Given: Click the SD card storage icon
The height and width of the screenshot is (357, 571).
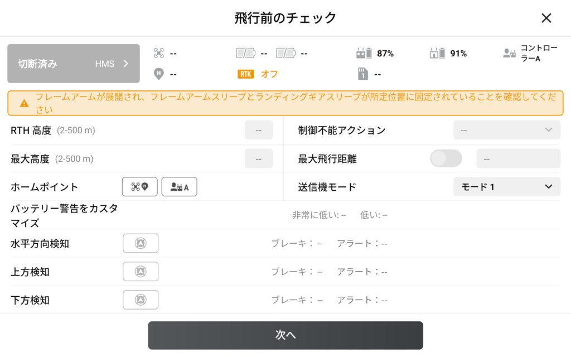Looking at the screenshot, I should click(x=362, y=74).
